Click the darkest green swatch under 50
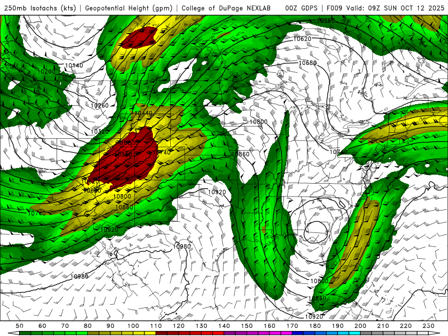The image size is (448, 336). coord(25,333)
